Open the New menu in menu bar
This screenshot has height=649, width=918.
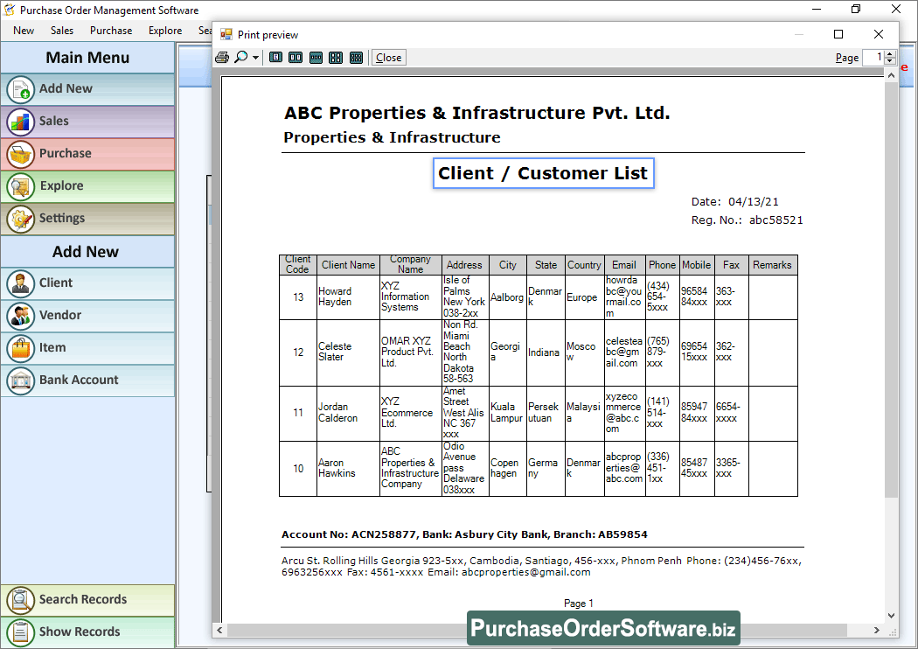[x=24, y=31]
